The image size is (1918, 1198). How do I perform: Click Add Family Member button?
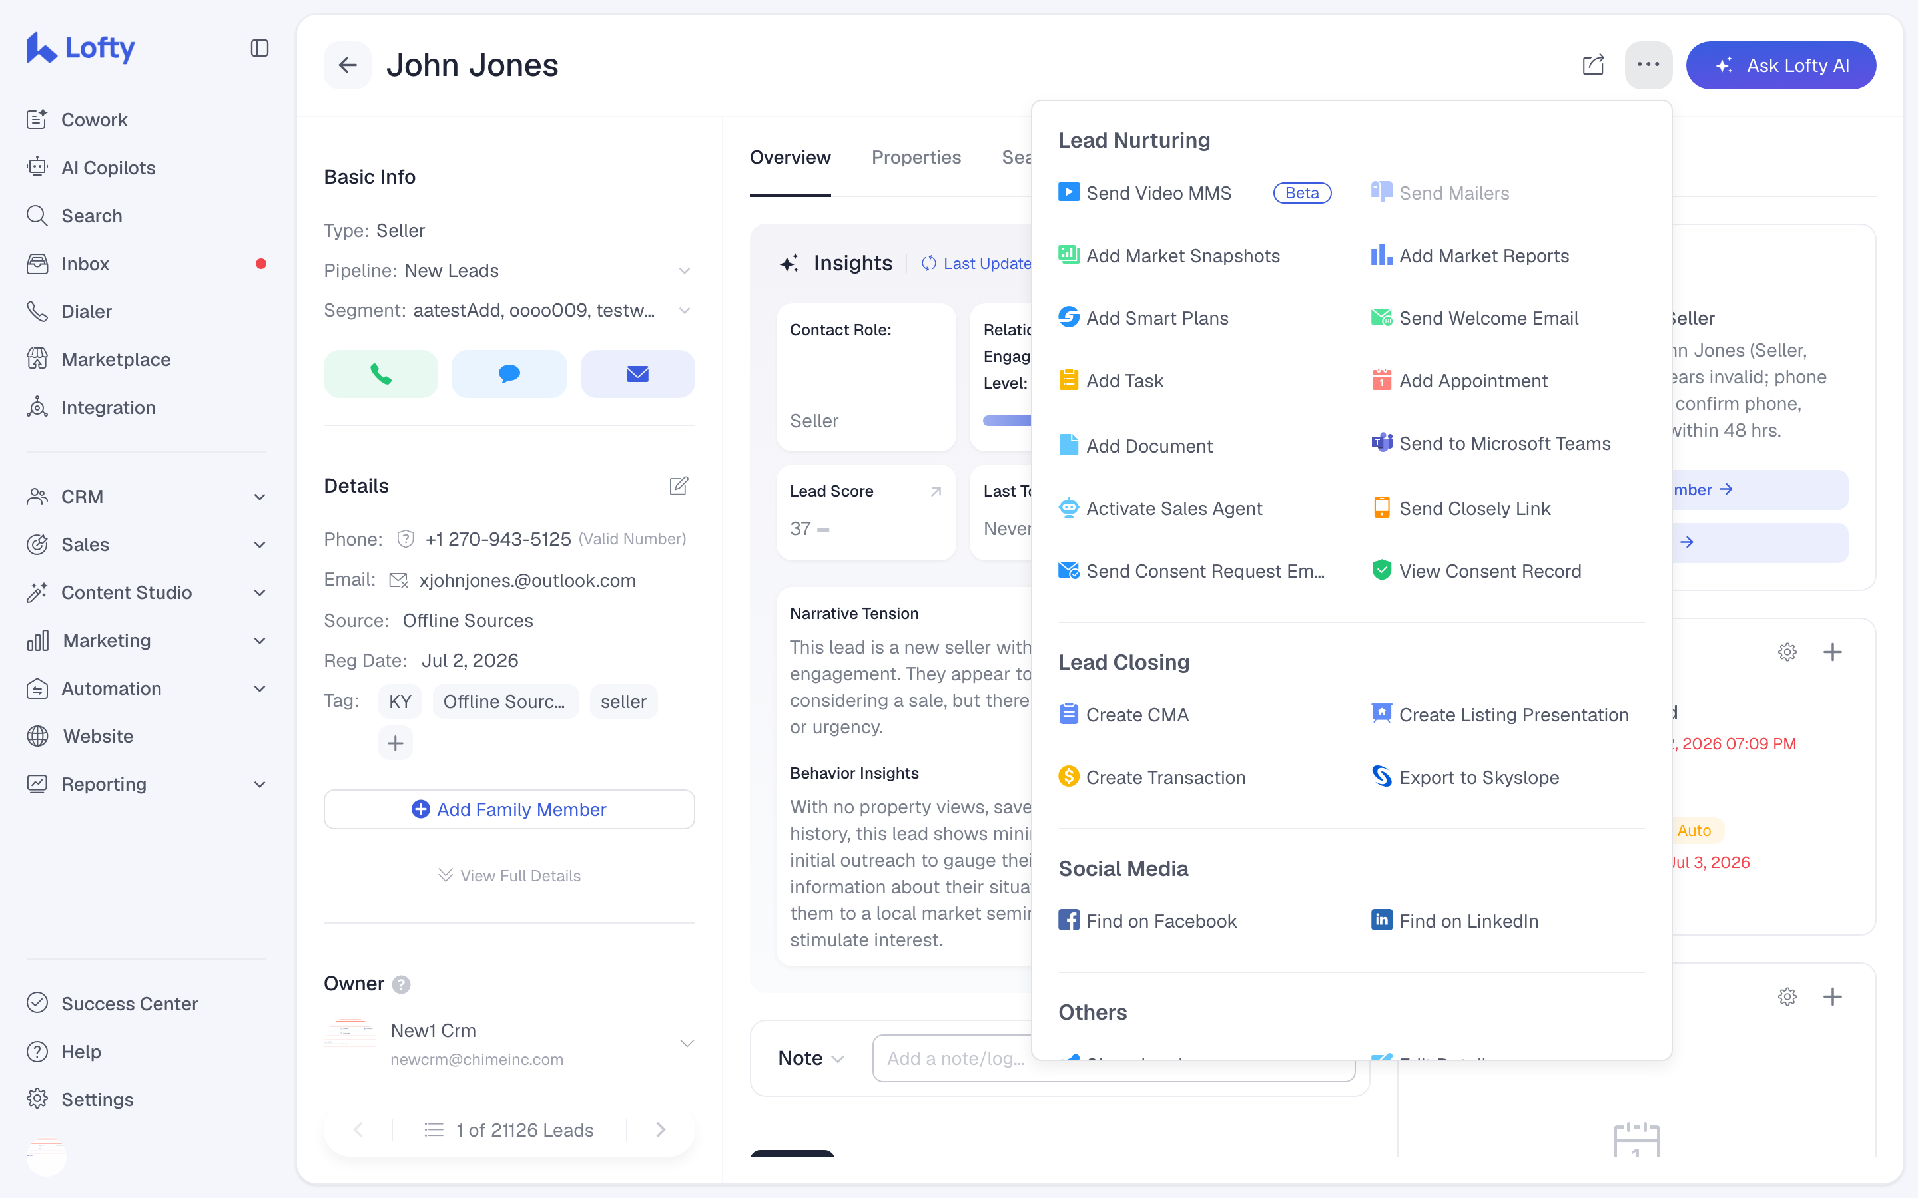(x=509, y=809)
